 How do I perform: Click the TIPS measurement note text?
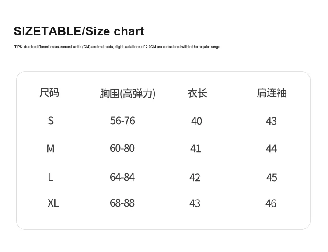(x=117, y=47)
